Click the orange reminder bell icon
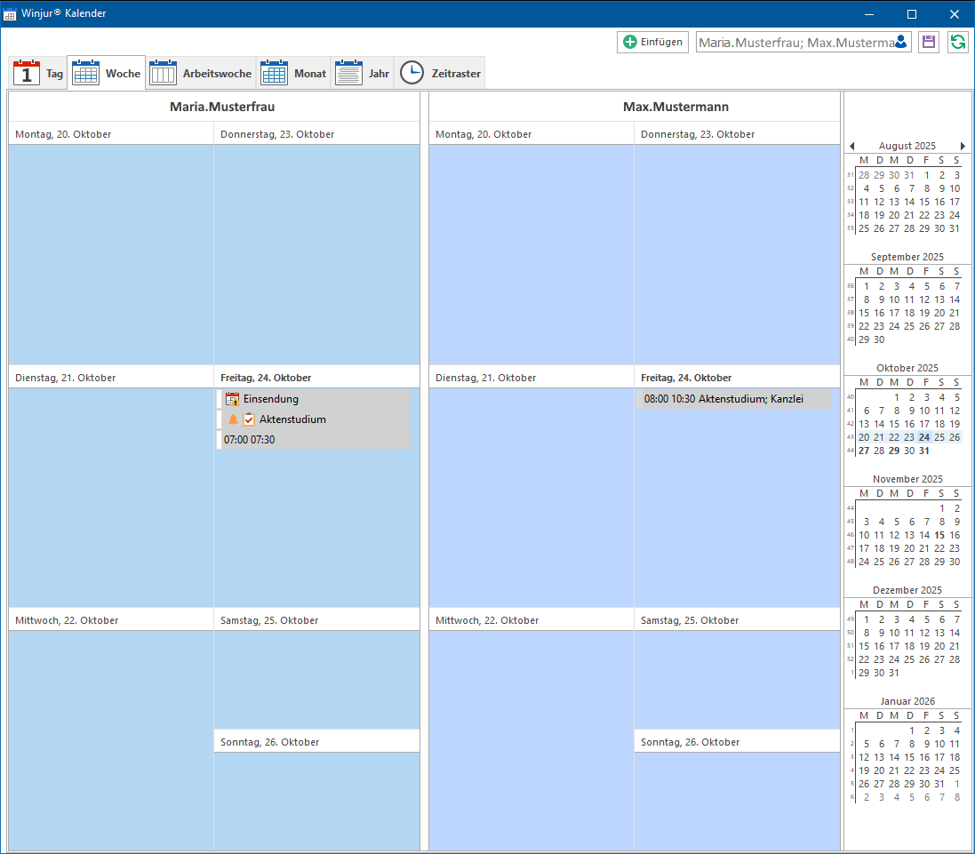Viewport: 975px width, 854px height. pyautogui.click(x=233, y=419)
